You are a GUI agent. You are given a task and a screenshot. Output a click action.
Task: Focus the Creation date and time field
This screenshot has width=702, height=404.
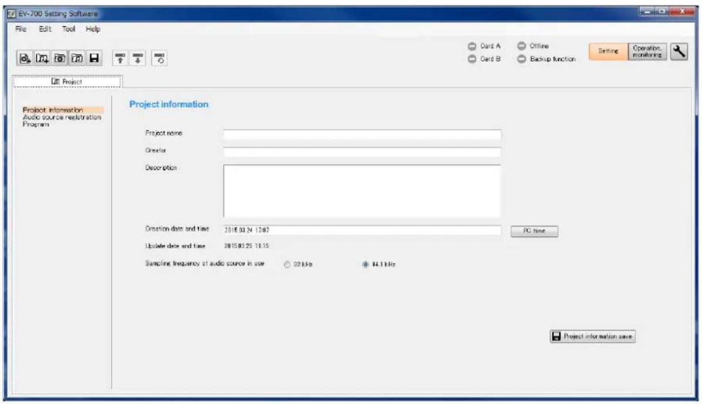pyautogui.click(x=362, y=230)
